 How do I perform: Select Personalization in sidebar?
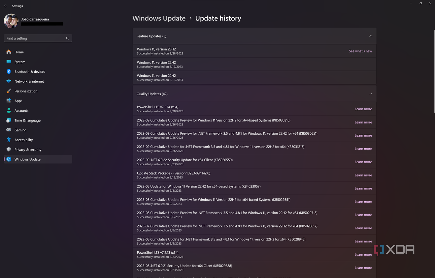point(38,91)
